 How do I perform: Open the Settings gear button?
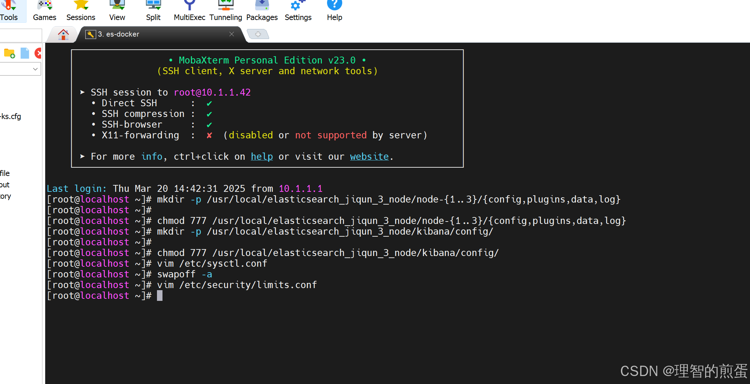point(298,10)
